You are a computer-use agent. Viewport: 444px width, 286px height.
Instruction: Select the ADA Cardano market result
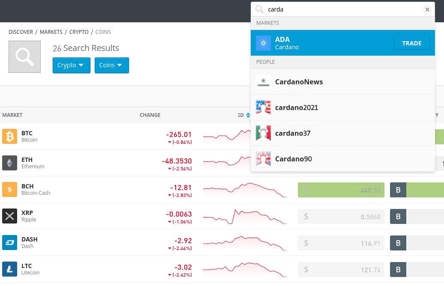tap(342, 43)
